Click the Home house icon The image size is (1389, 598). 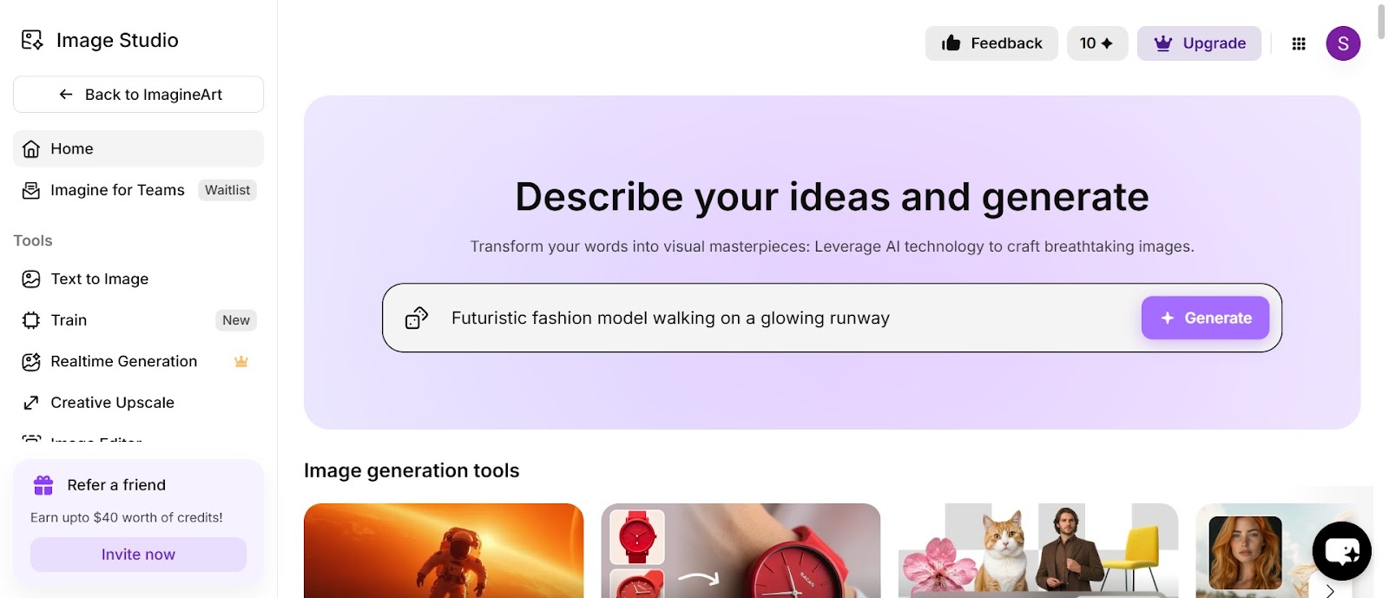tap(31, 148)
